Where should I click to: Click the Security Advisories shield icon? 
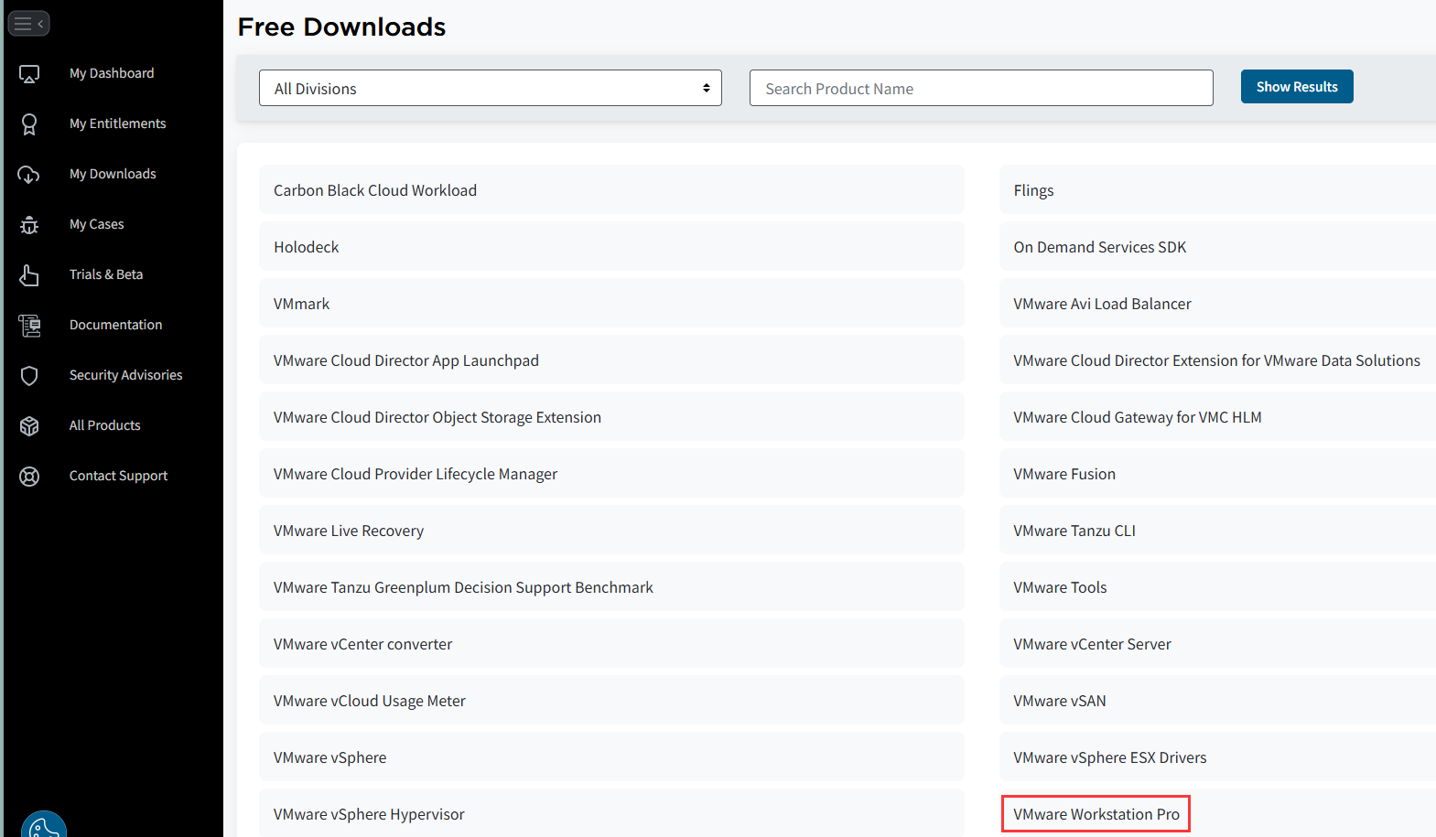(29, 376)
